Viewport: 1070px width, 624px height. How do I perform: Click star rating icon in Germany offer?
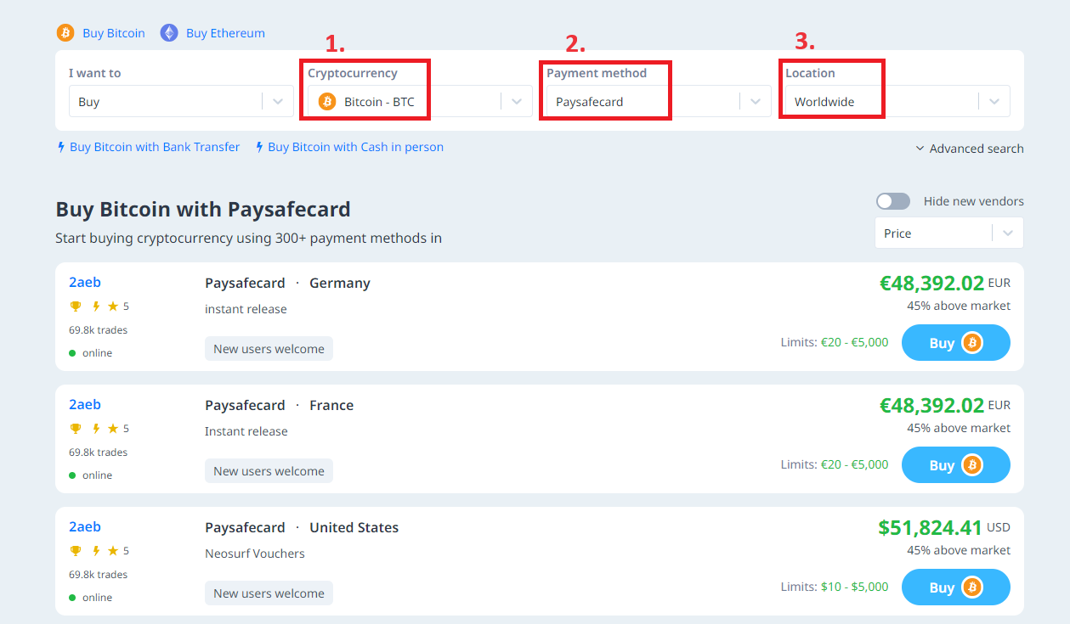pos(112,306)
